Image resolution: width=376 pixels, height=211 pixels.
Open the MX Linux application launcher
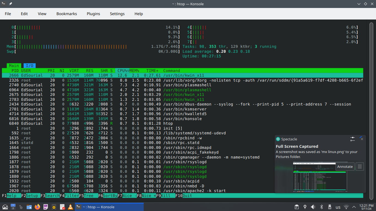click(5, 207)
